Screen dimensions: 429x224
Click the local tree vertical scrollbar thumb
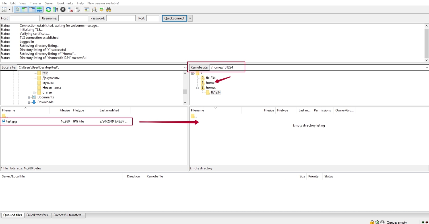pyautogui.click(x=185, y=92)
